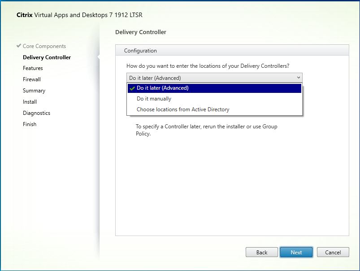Click the Core Components completed checkmark icon
This screenshot has width=360, height=271.
pos(18,46)
